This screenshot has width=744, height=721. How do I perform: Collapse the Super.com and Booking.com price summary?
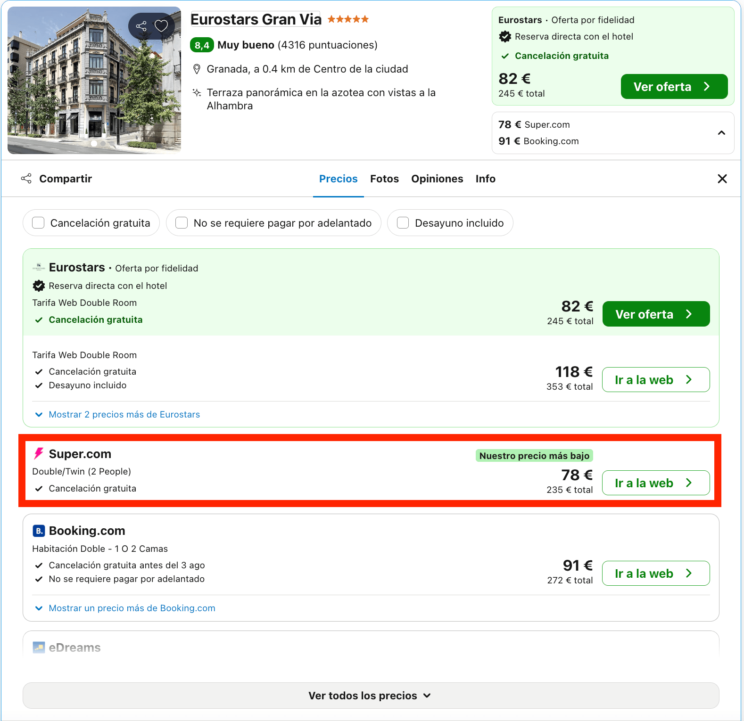(x=721, y=133)
